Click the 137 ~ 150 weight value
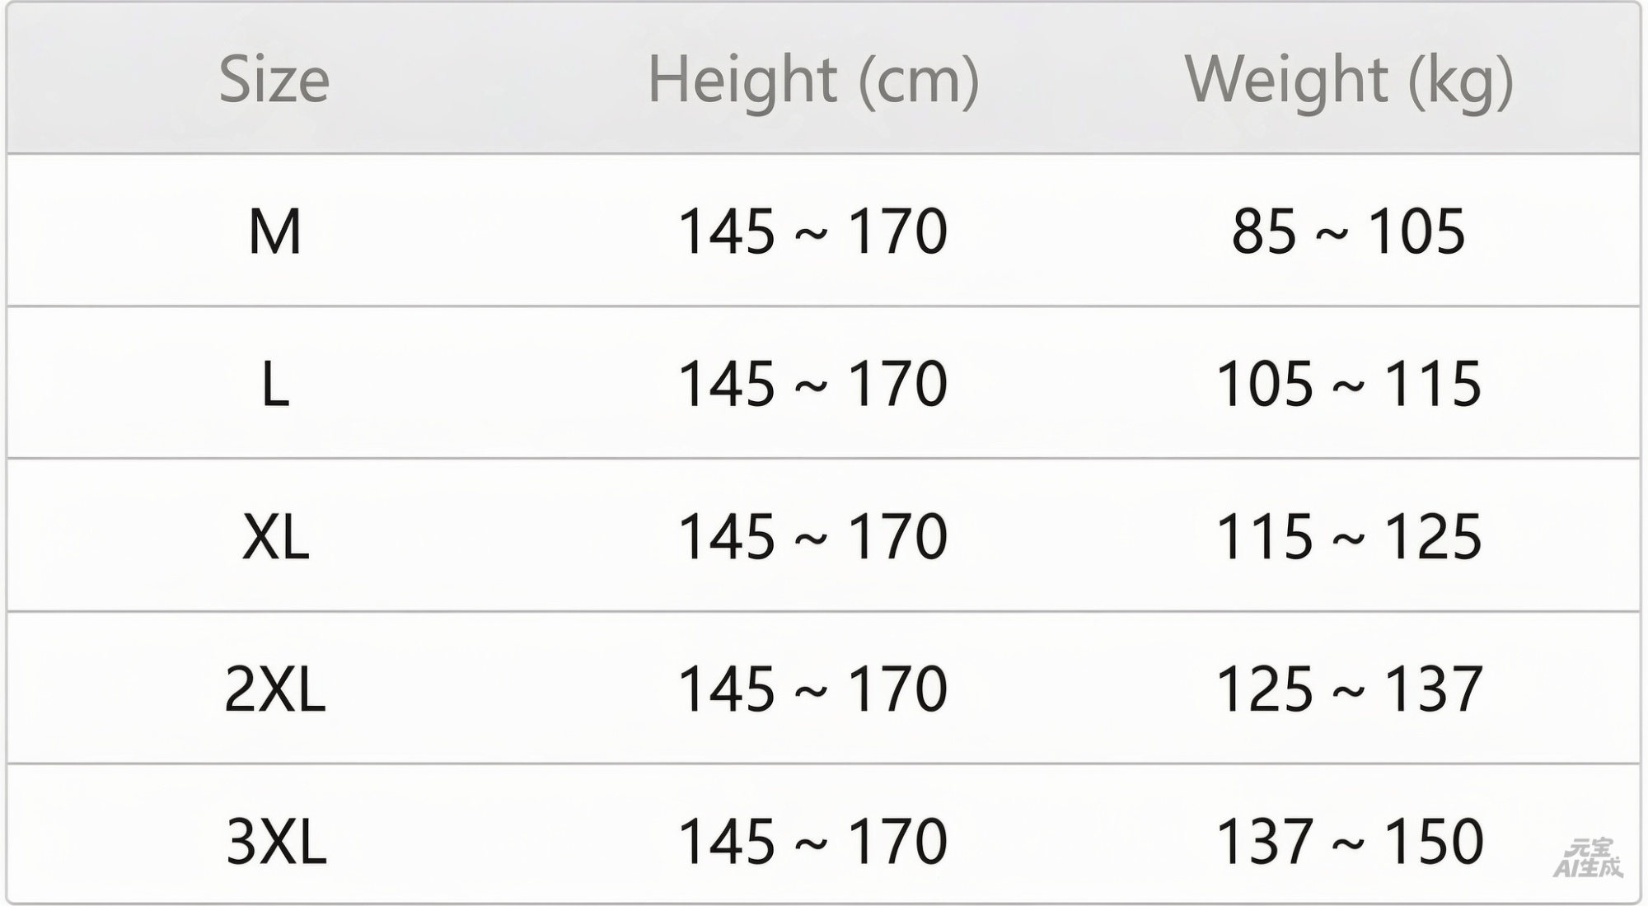1648x906 pixels. click(1350, 842)
